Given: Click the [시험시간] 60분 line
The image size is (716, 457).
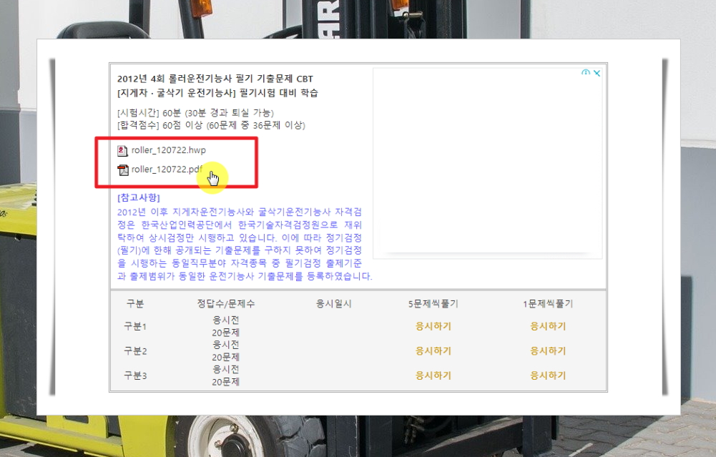Looking at the screenshot, I should click(195, 113).
